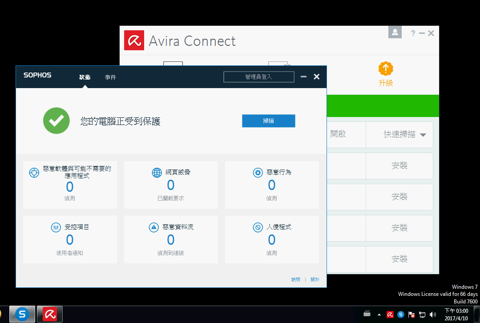Click the Avira icon in system tray

click(x=390, y=315)
